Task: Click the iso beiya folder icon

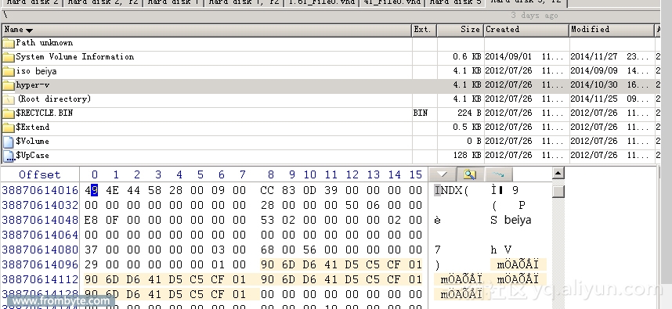Action: [x=8, y=71]
